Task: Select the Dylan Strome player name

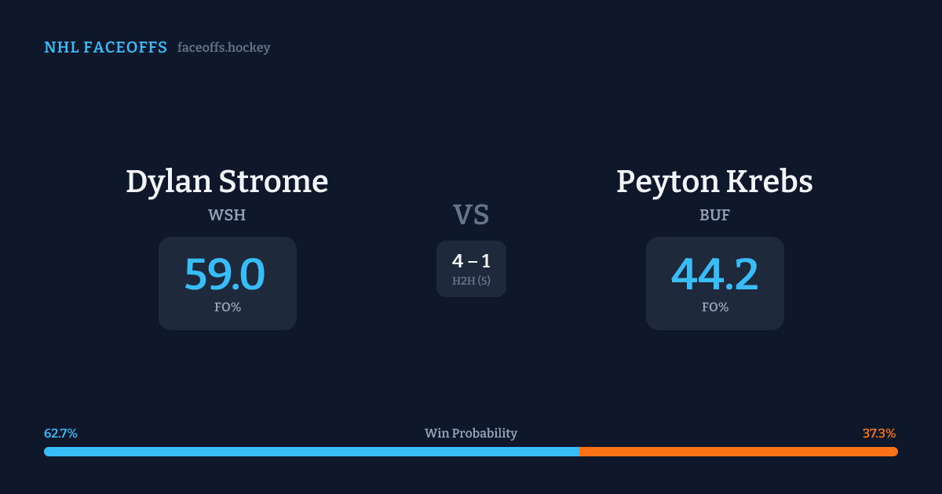Action: tap(227, 182)
